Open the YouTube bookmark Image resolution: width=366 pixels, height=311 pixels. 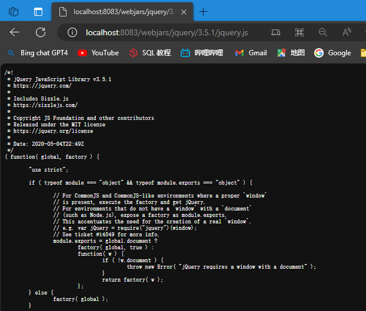click(x=98, y=53)
